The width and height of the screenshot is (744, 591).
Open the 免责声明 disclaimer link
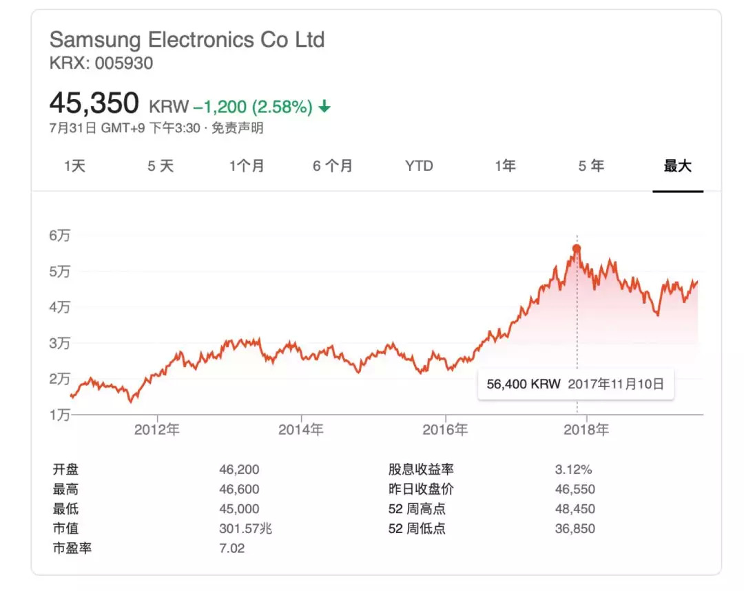tap(237, 128)
